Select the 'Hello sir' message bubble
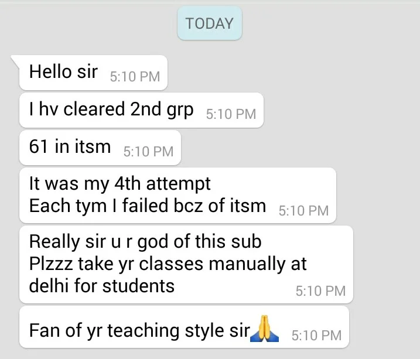Image resolution: width=420 pixels, height=359 pixels. click(93, 73)
